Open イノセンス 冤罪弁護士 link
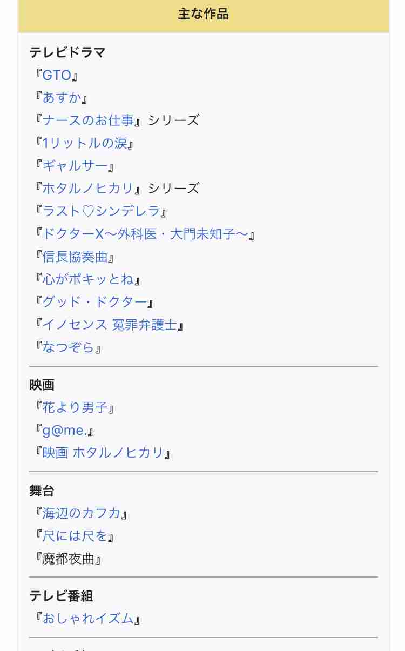 pos(110,325)
